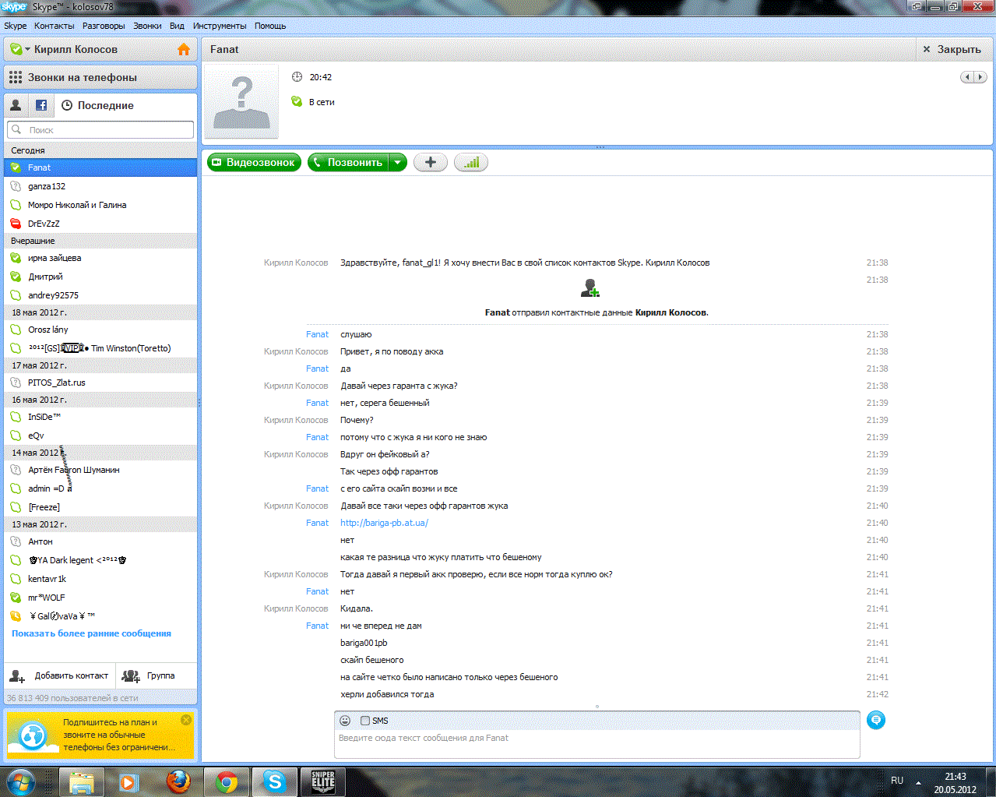Image resolution: width=996 pixels, height=797 pixels.
Task: Click the profile pane splitter handle dots
Action: (x=600, y=146)
